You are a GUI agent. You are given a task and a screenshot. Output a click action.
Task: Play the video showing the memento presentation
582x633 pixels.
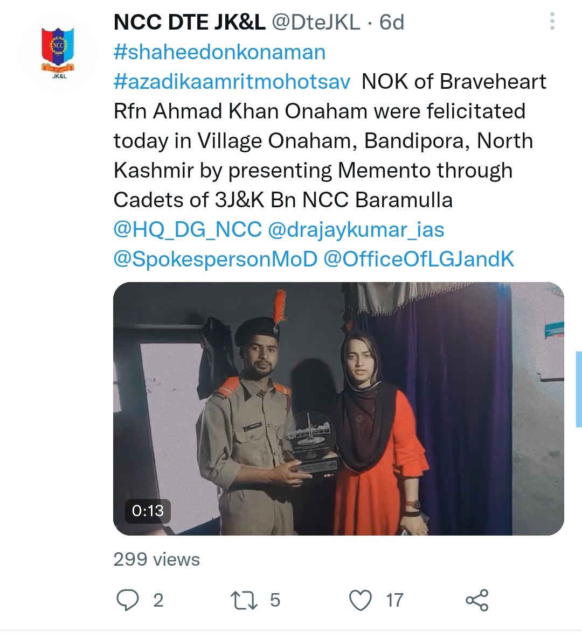tap(338, 409)
